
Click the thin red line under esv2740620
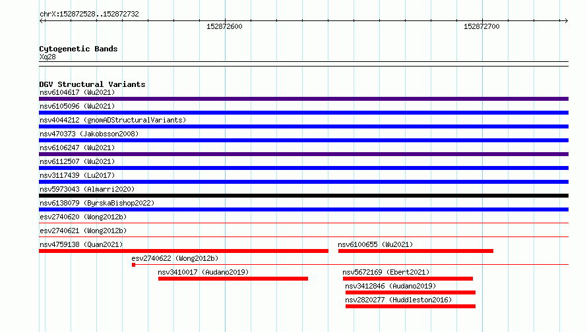tap(303, 223)
